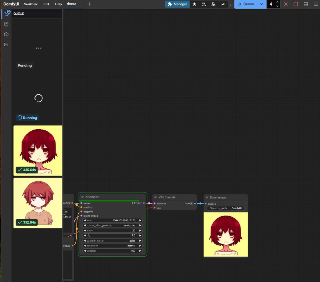Open the Queue history sidebar icon
Image resolution: width=320 pixels, height=282 pixels.
[x=6, y=14]
